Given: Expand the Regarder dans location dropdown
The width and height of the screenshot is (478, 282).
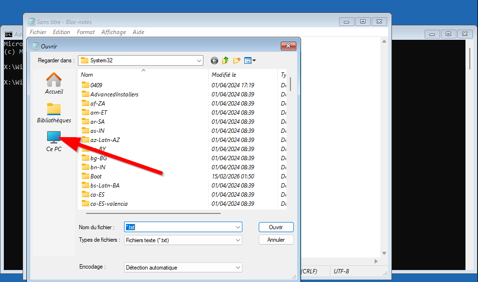Looking at the screenshot, I should pos(199,60).
